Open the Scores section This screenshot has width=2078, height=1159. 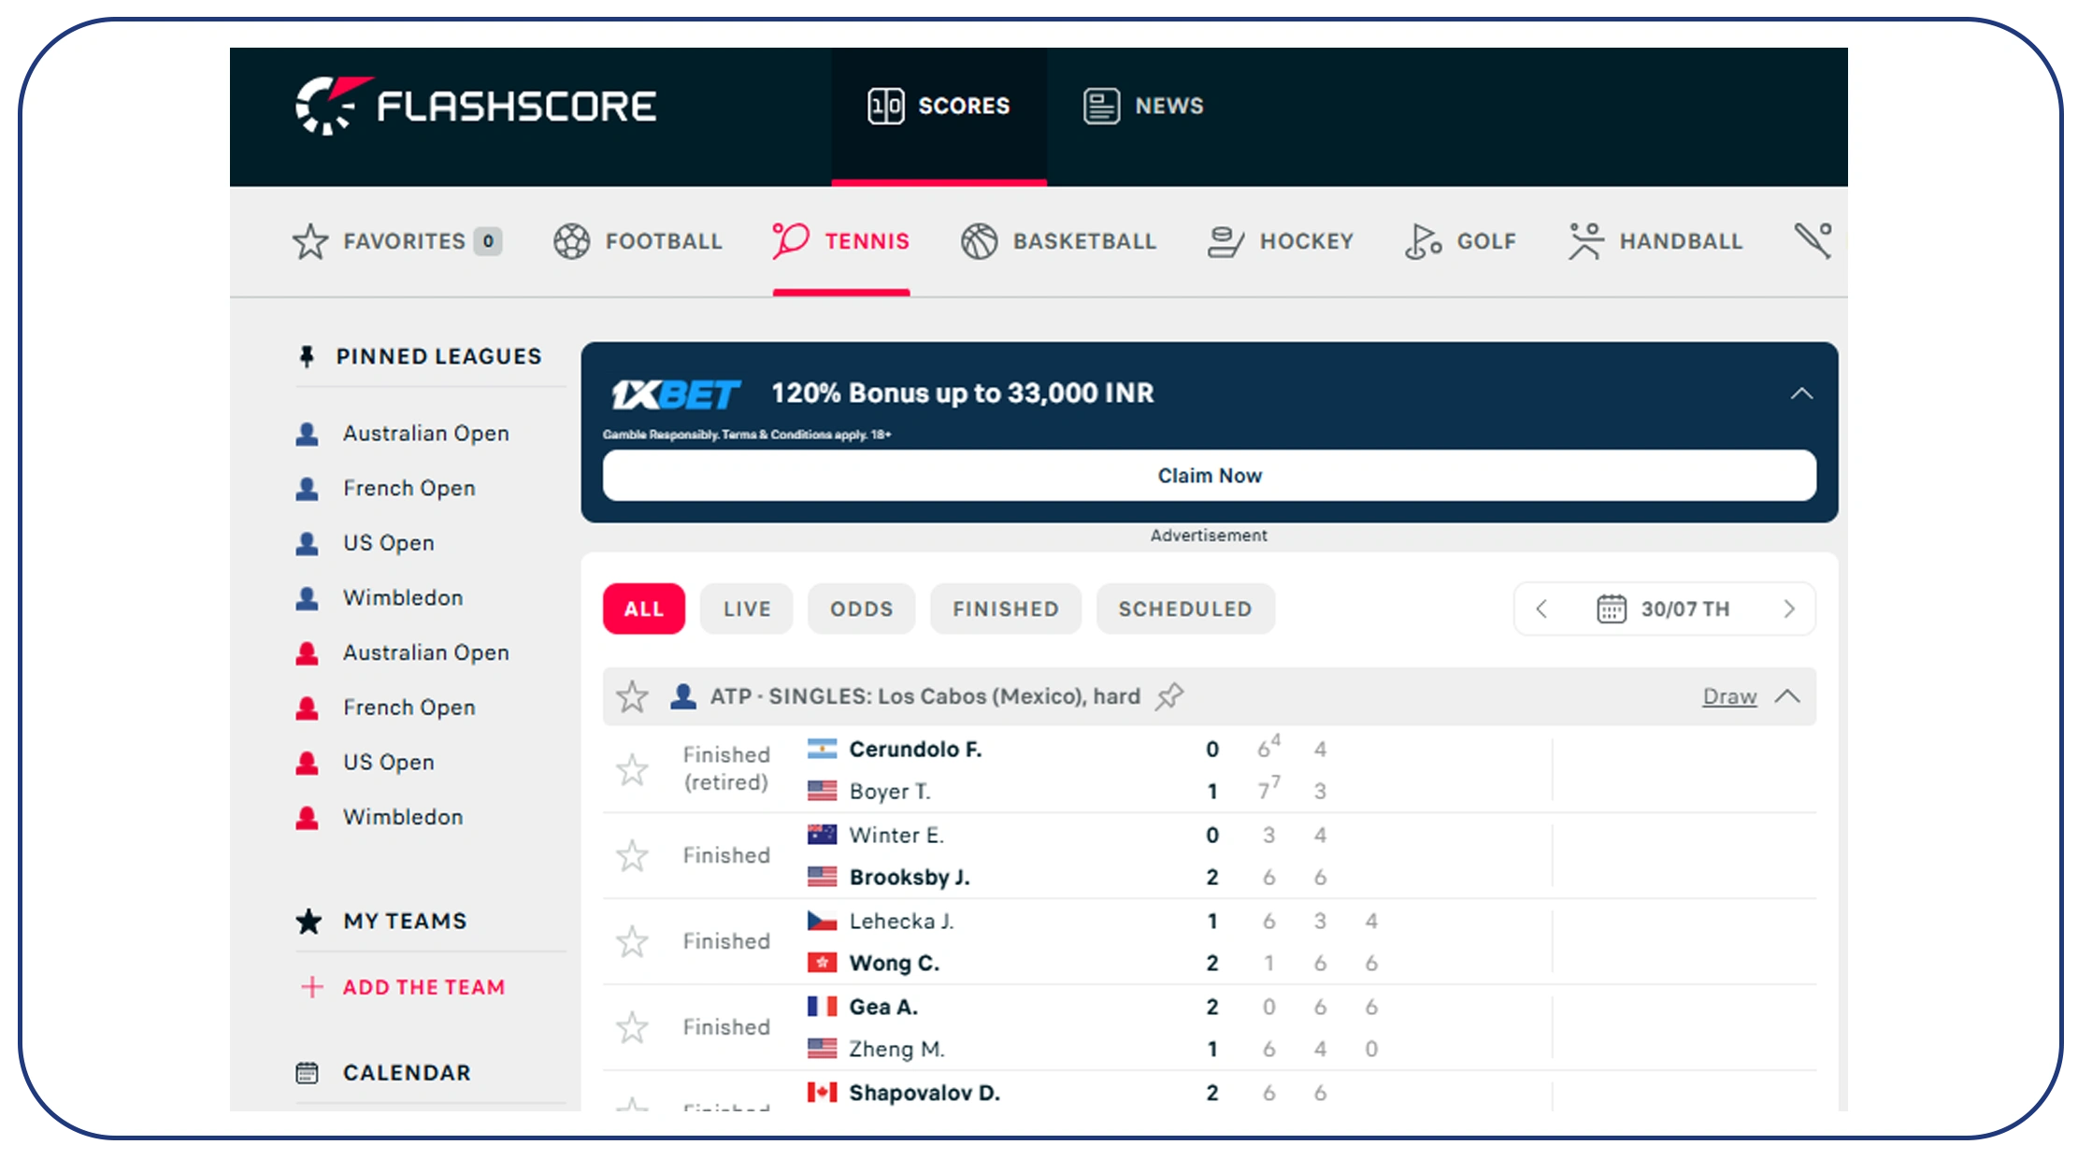[939, 106]
